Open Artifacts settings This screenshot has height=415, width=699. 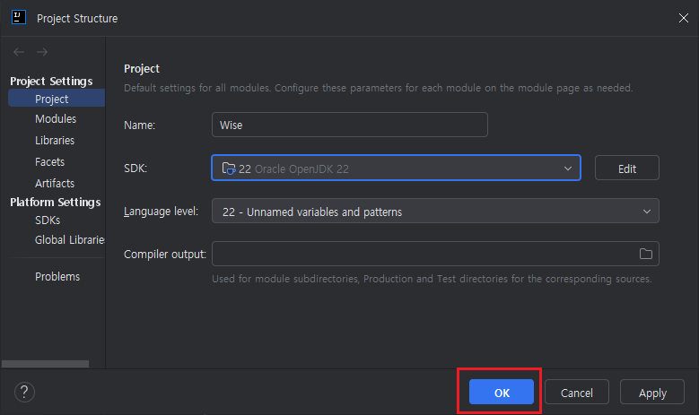point(55,184)
